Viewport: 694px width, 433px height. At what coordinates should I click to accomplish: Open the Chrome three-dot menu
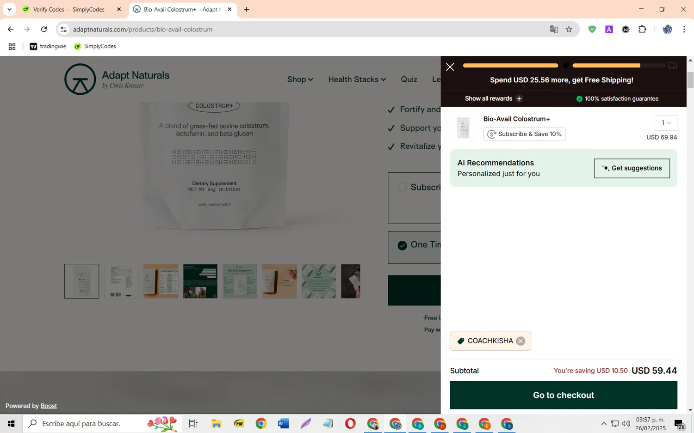(684, 29)
